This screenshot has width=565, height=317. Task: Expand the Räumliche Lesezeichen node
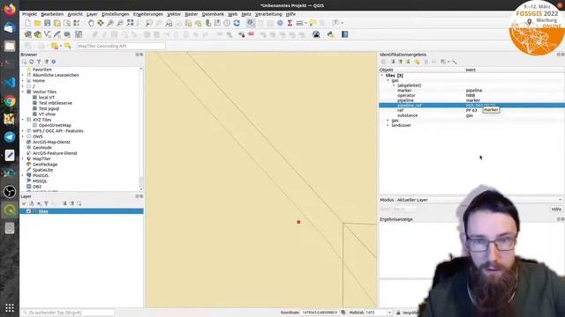tap(23, 75)
